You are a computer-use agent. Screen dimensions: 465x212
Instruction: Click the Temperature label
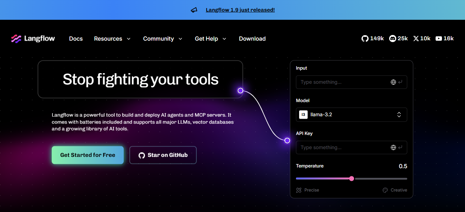point(310,166)
